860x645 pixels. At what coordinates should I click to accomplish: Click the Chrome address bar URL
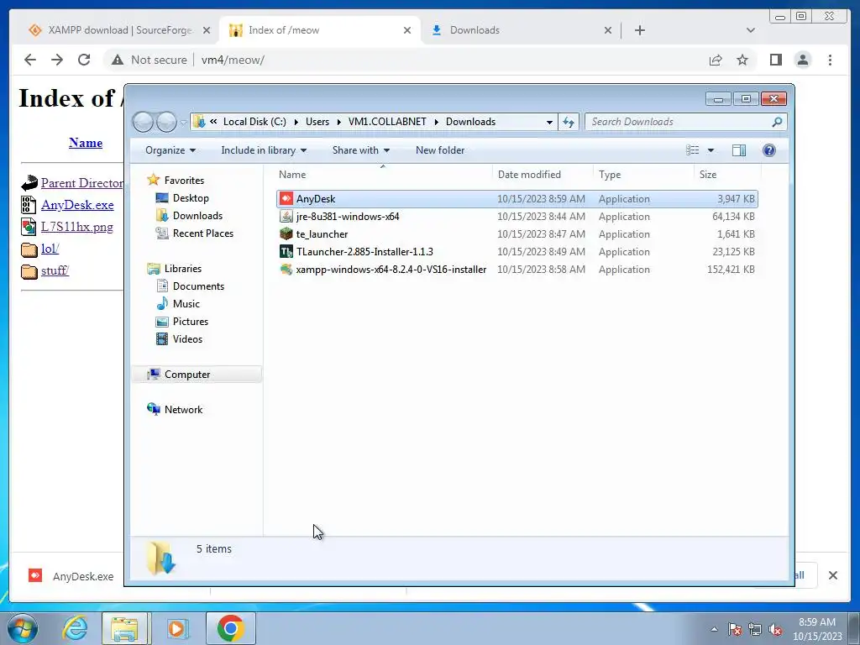pyautogui.click(x=233, y=60)
